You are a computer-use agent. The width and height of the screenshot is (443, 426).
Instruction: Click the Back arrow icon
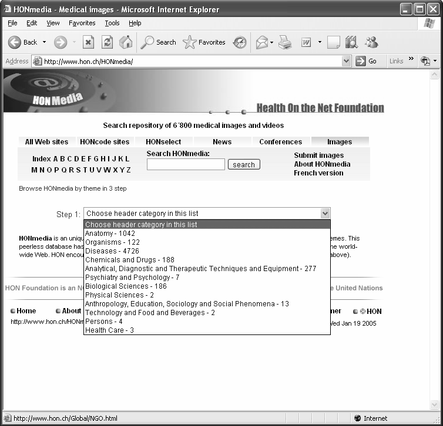(x=15, y=42)
